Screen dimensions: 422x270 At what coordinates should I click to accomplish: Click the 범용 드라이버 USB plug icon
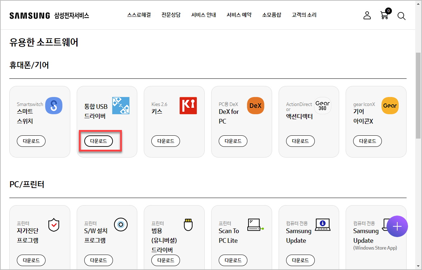pyautogui.click(x=188, y=225)
